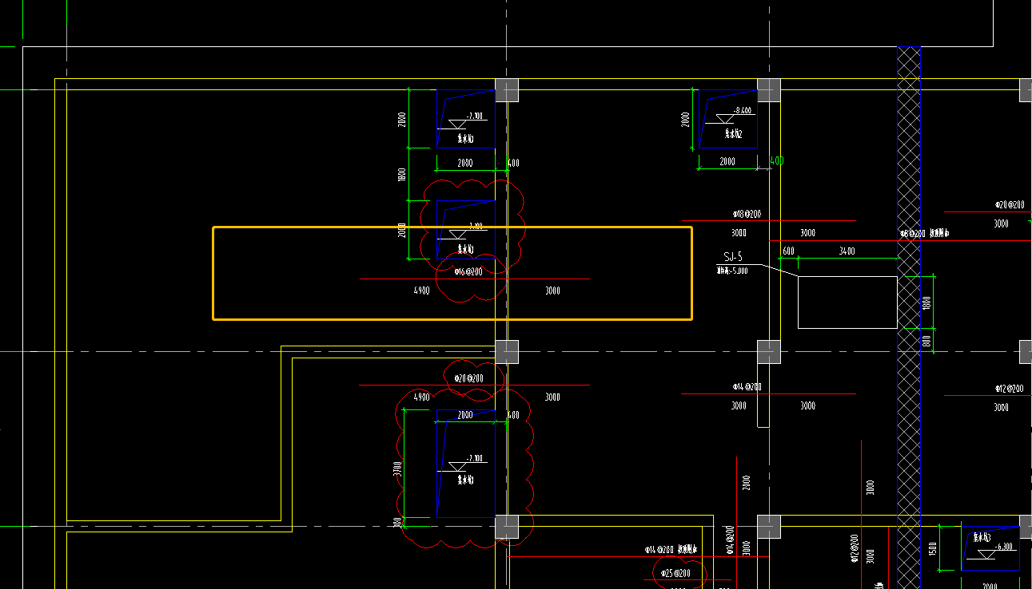Screen dimensions: 1032x589
Task: Select the blue outline of 集水坑2 pit
Action: [x=728, y=118]
